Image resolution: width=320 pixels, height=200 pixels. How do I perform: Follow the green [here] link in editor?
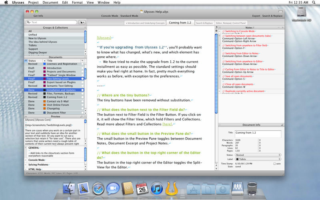pyautogui.click(x=167, y=124)
